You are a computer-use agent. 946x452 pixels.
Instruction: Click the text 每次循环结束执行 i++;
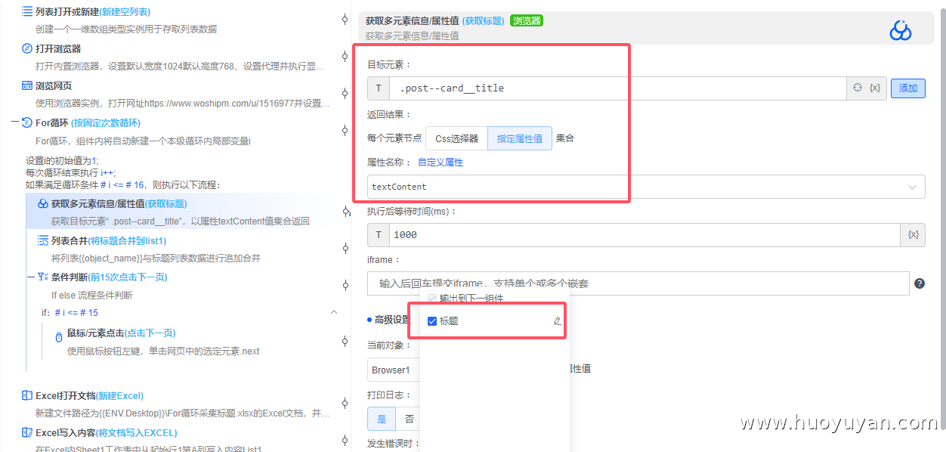pos(70,172)
